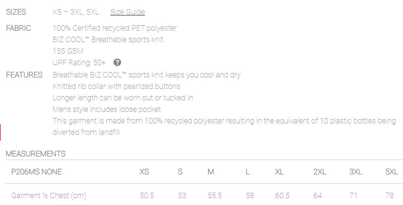Click the FEATURES section label

click(24, 75)
